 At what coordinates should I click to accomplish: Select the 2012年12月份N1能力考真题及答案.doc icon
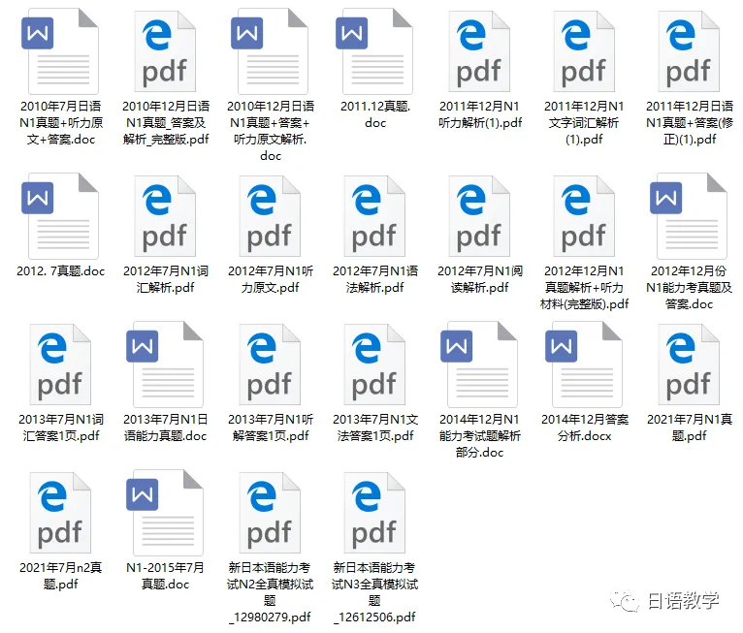pyautogui.click(x=689, y=216)
